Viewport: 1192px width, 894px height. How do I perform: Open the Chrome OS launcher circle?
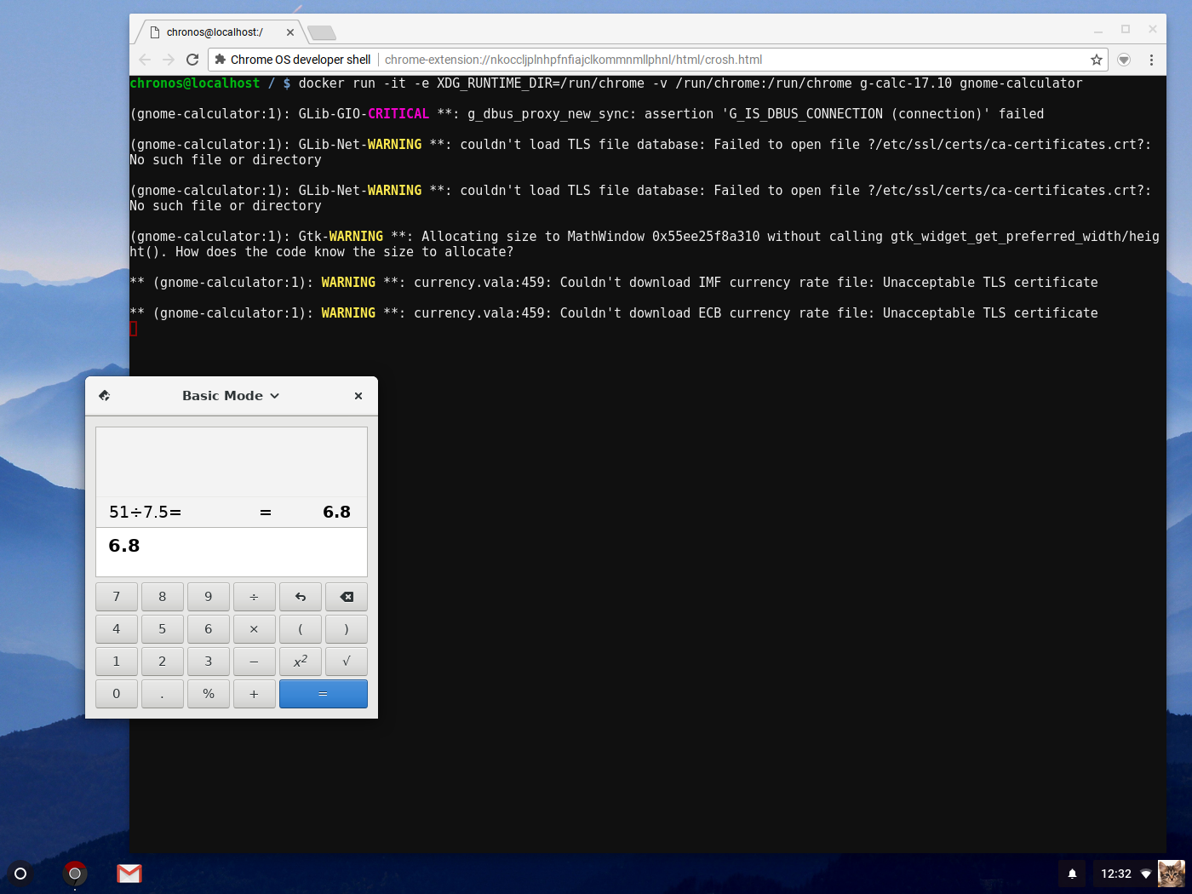(x=20, y=874)
